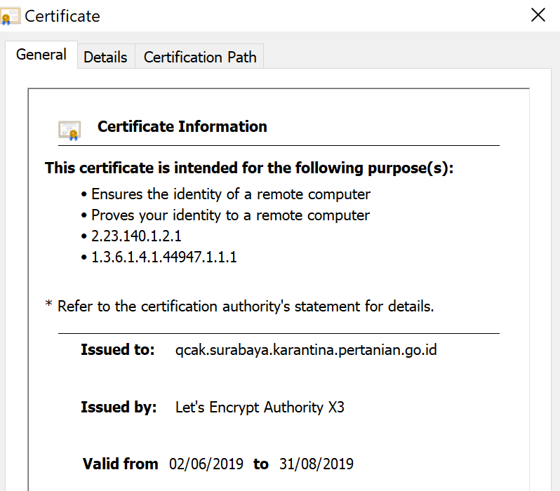The height and width of the screenshot is (491, 560).
Task: Click the Certificate Information heading
Action: pyautogui.click(x=182, y=127)
